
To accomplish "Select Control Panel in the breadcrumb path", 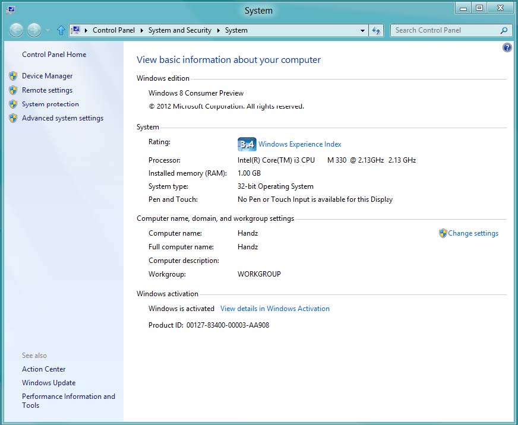I will pyautogui.click(x=113, y=30).
